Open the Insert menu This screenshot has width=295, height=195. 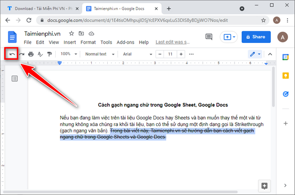(70, 42)
